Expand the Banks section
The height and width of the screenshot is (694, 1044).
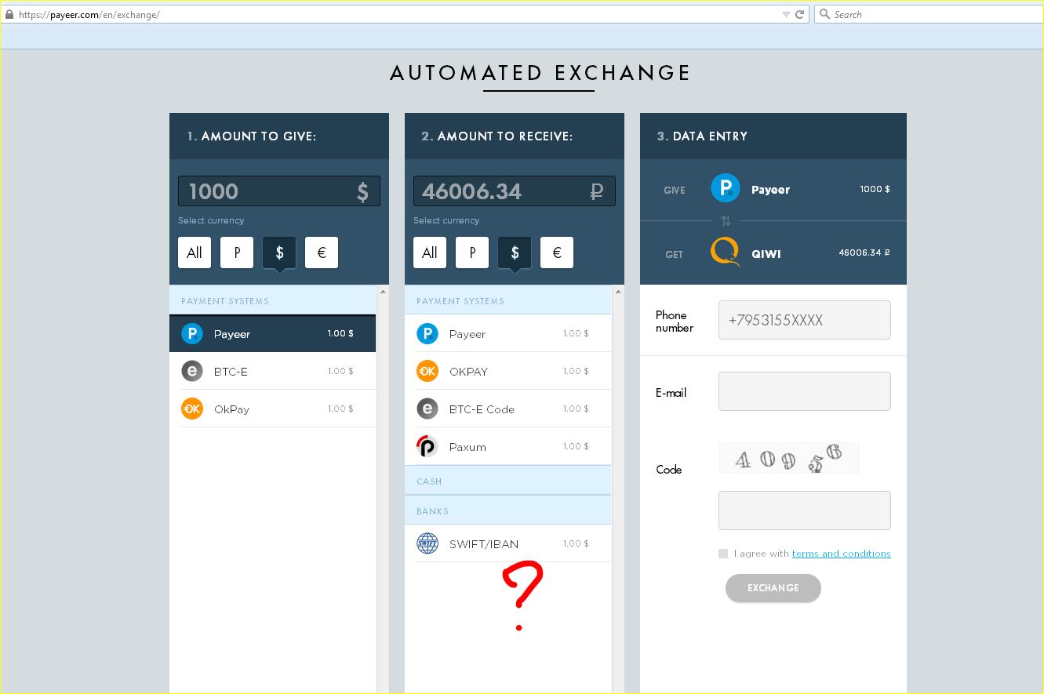pos(507,511)
